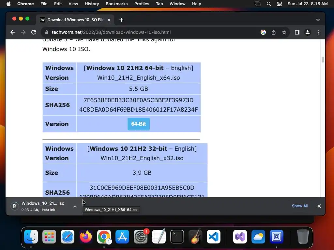This screenshot has height=250, width=334.
Task: Open System Settings from the Dock
Action: [141, 237]
